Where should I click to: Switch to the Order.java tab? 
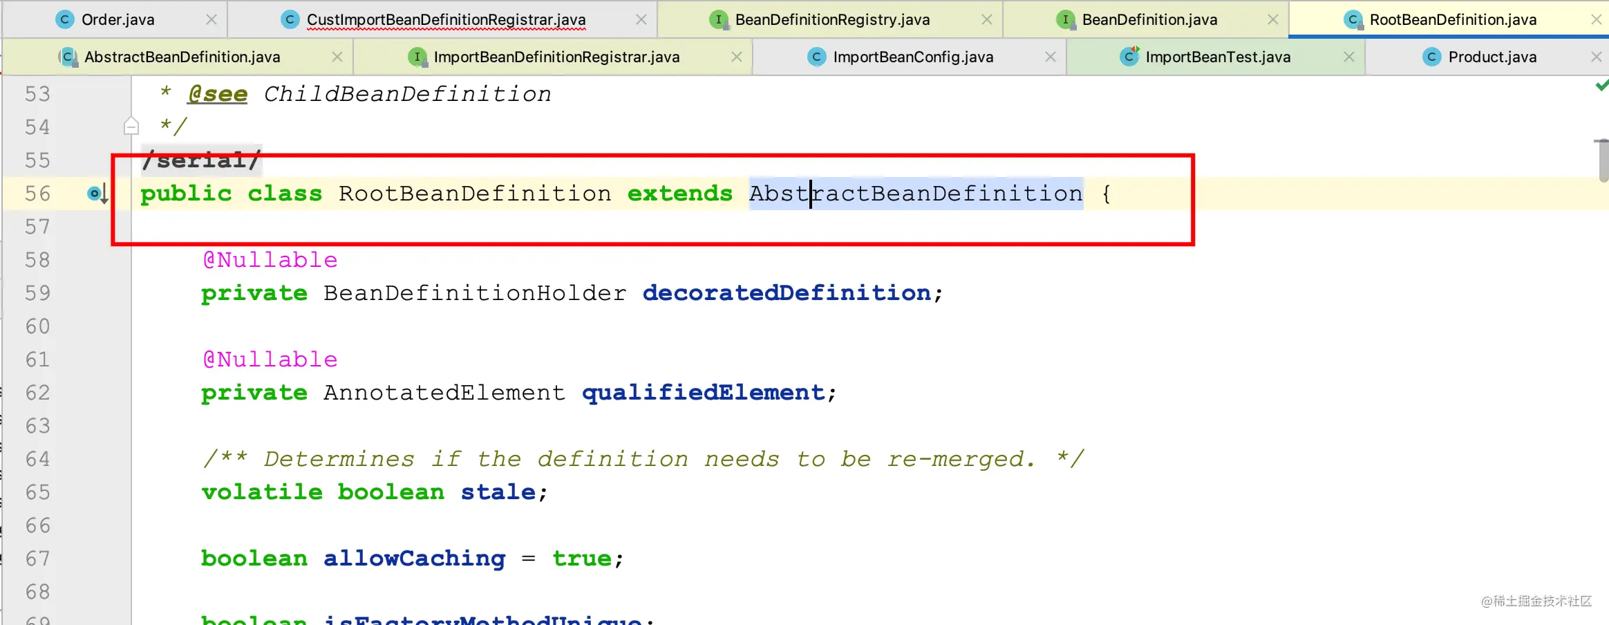point(117,19)
